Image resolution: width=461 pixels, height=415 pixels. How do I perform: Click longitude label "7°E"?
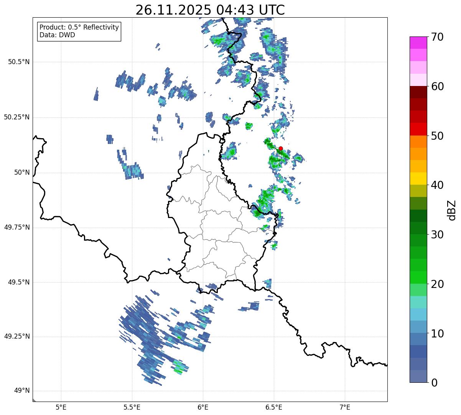pos(345,407)
